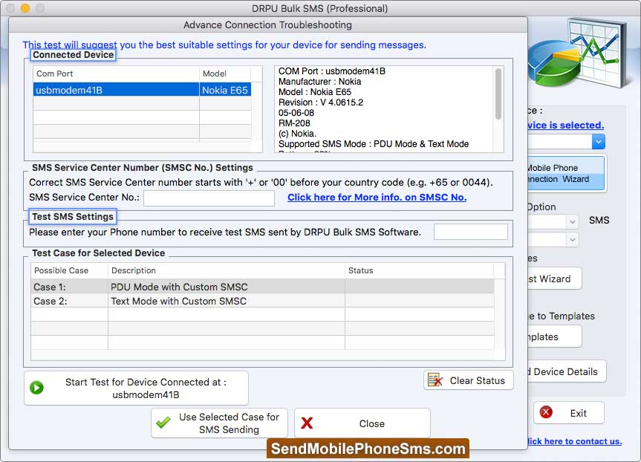
Task: Click 'Revision : V 4.0615.2' text line
Action: pos(321,103)
